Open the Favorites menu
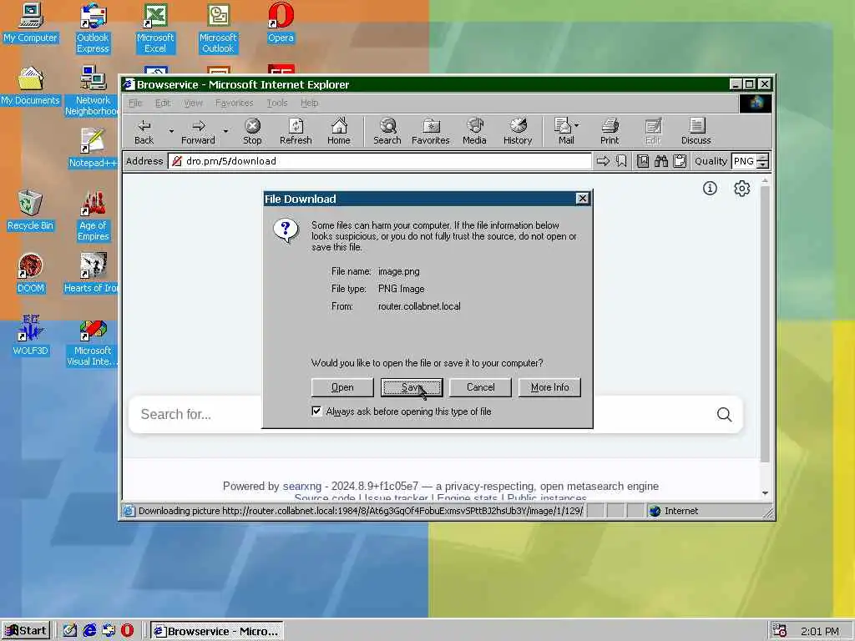 click(x=235, y=103)
